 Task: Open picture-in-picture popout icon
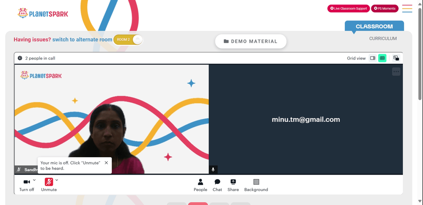396,58
